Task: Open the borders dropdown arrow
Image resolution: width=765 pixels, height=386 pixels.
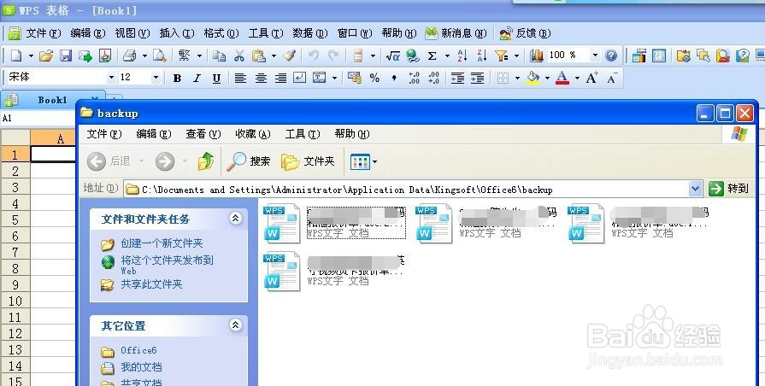Action: pos(517,78)
